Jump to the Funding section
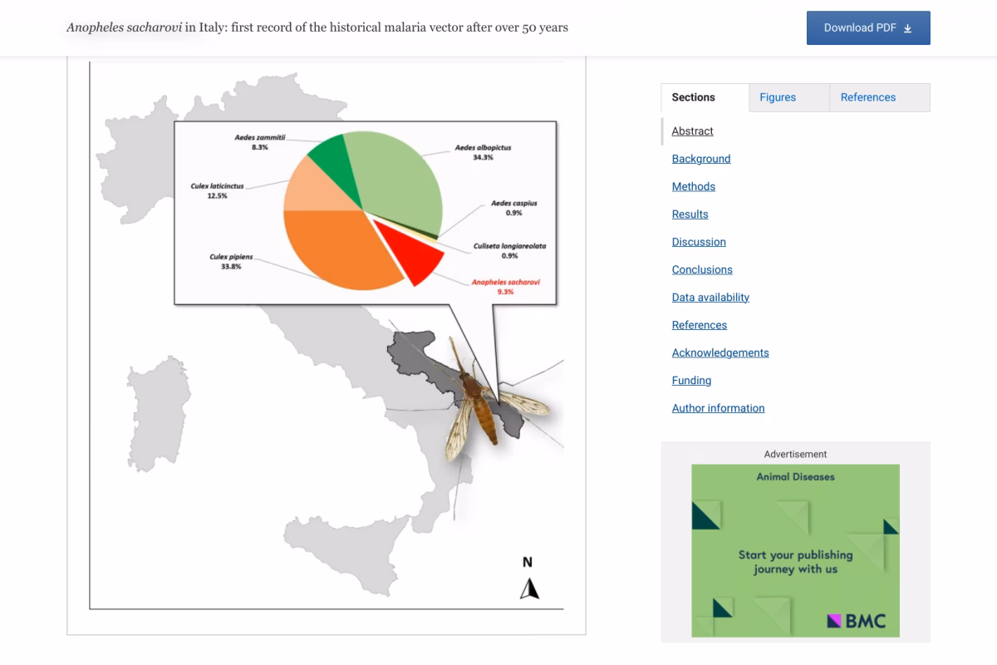Screen dimensions: 997x665 (691, 381)
